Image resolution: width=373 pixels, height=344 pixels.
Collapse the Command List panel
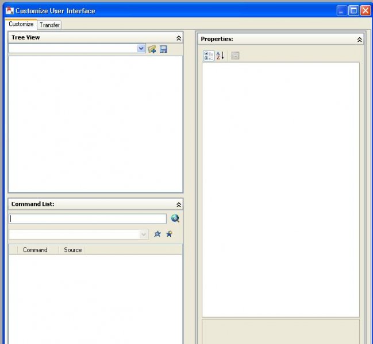(x=179, y=205)
